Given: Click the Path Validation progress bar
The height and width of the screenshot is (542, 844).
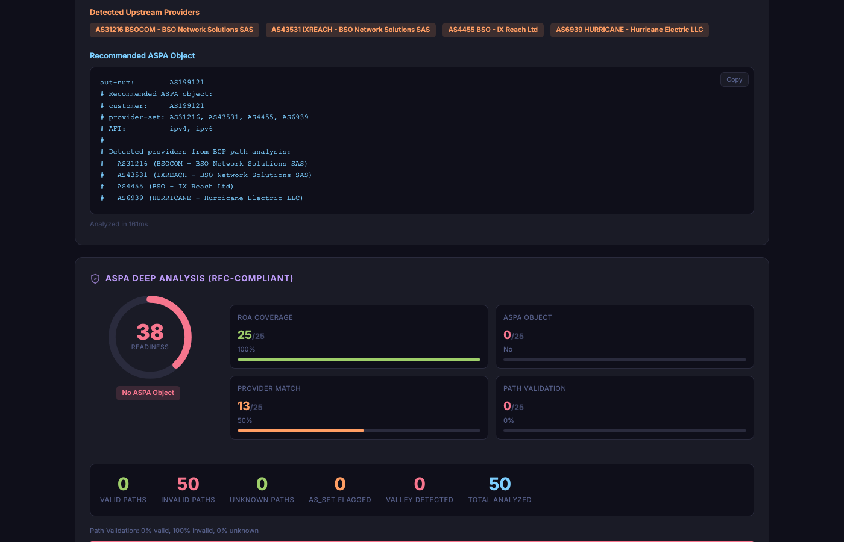Looking at the screenshot, I should tap(625, 431).
